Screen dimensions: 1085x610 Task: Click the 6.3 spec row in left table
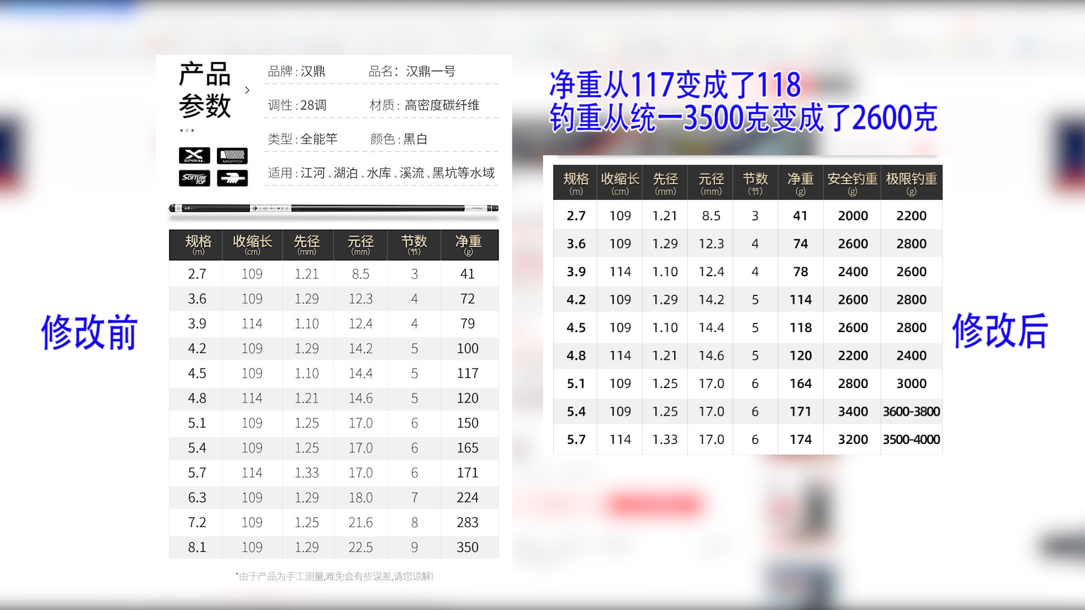(333, 498)
